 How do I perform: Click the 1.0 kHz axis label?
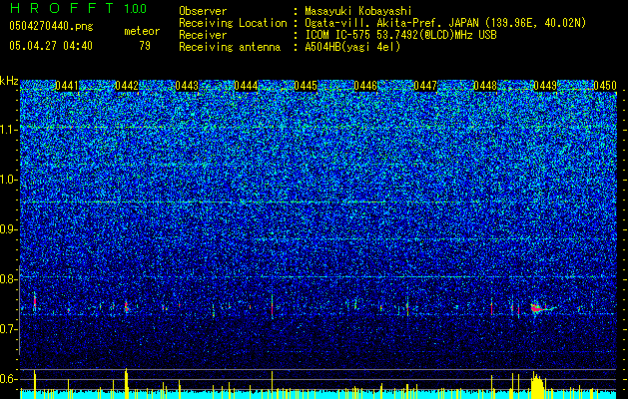pyautogui.click(x=7, y=180)
